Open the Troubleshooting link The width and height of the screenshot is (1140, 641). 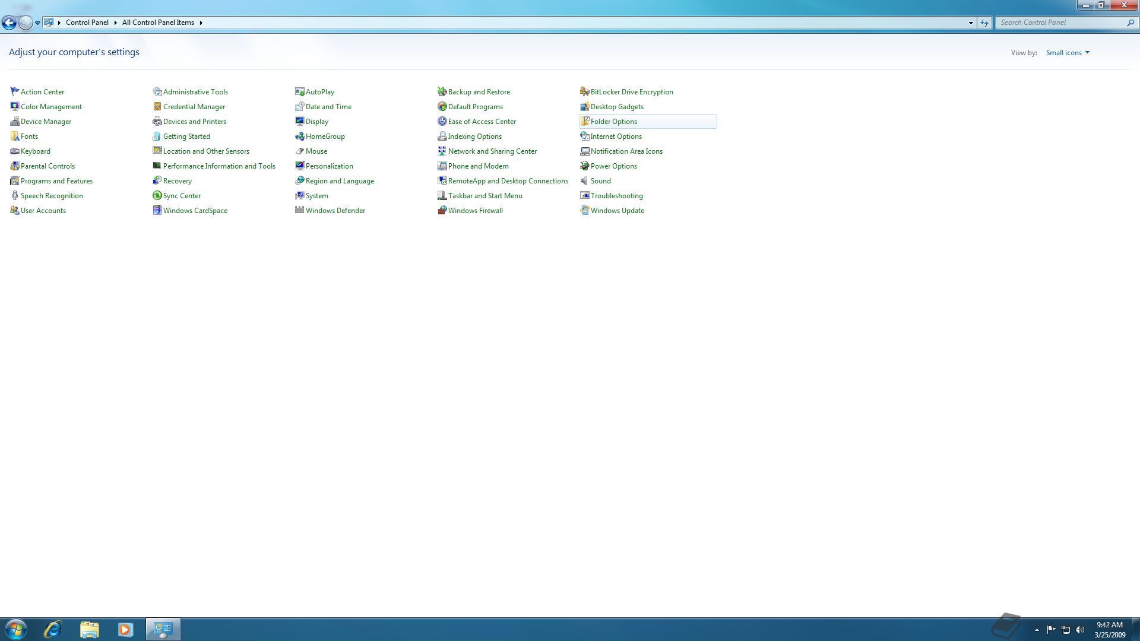617,196
